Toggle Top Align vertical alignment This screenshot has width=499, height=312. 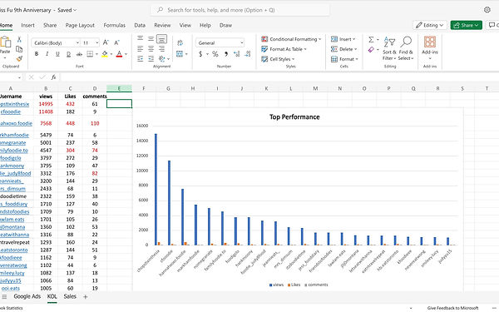(x=140, y=38)
